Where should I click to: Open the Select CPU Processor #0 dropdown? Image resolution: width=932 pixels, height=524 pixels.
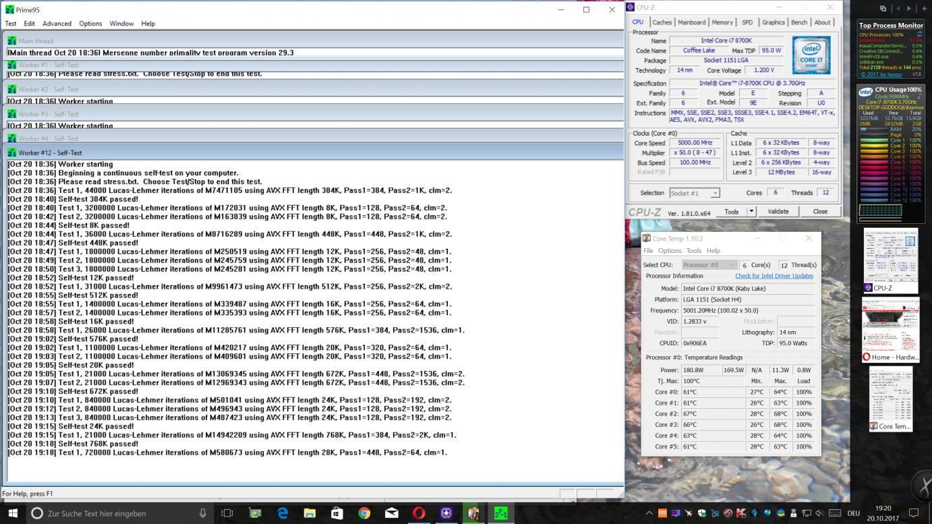click(x=709, y=265)
